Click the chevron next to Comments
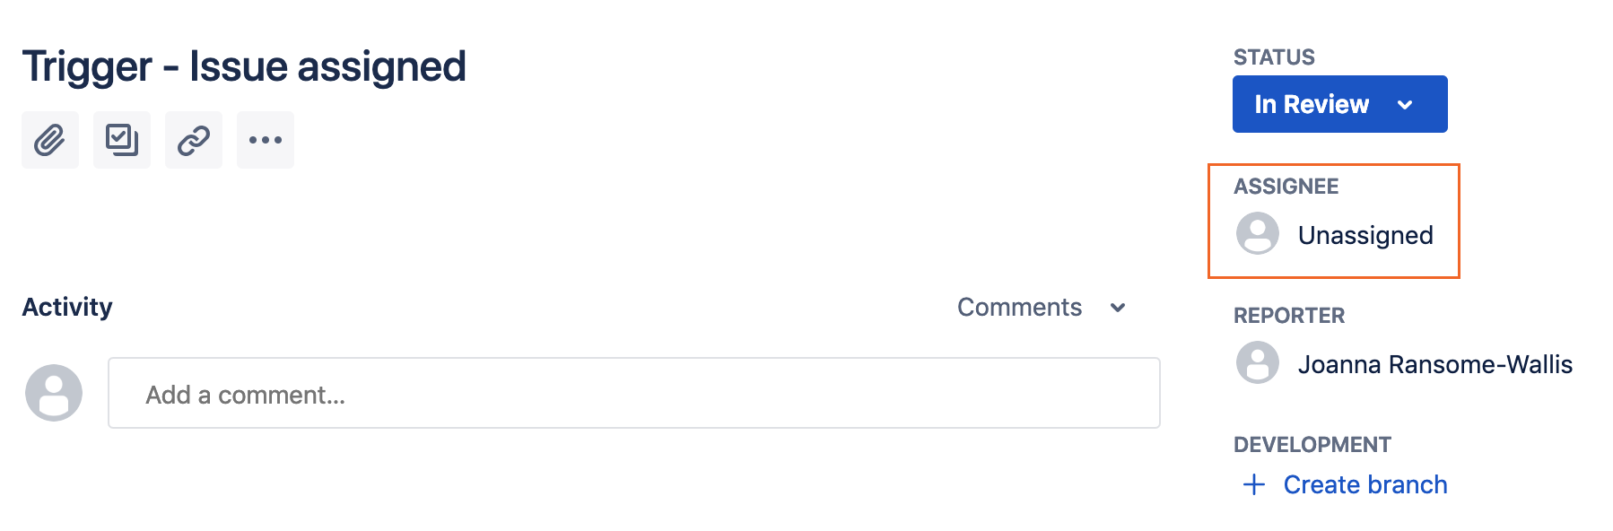The height and width of the screenshot is (531, 1613). (1118, 308)
